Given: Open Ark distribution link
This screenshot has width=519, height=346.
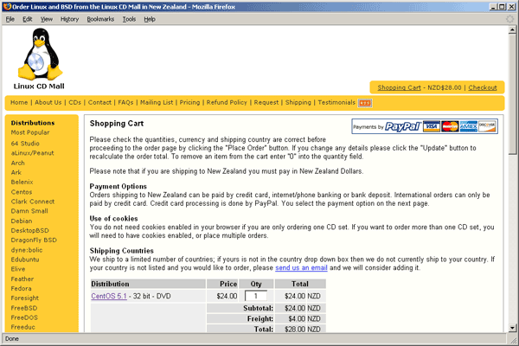Looking at the screenshot, I should click(x=16, y=173).
